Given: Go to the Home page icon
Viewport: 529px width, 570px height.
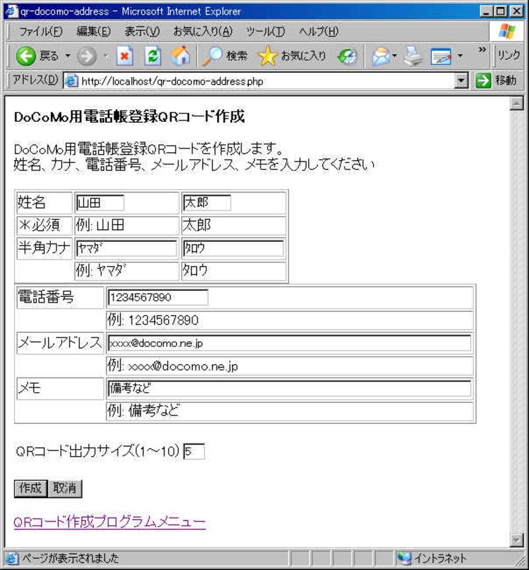Looking at the screenshot, I should (x=180, y=57).
